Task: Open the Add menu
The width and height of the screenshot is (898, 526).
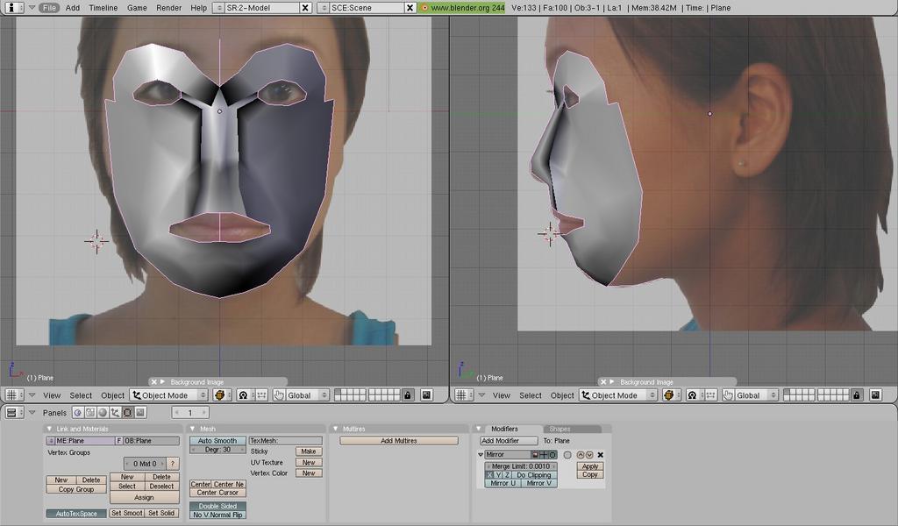Action: 73,8
